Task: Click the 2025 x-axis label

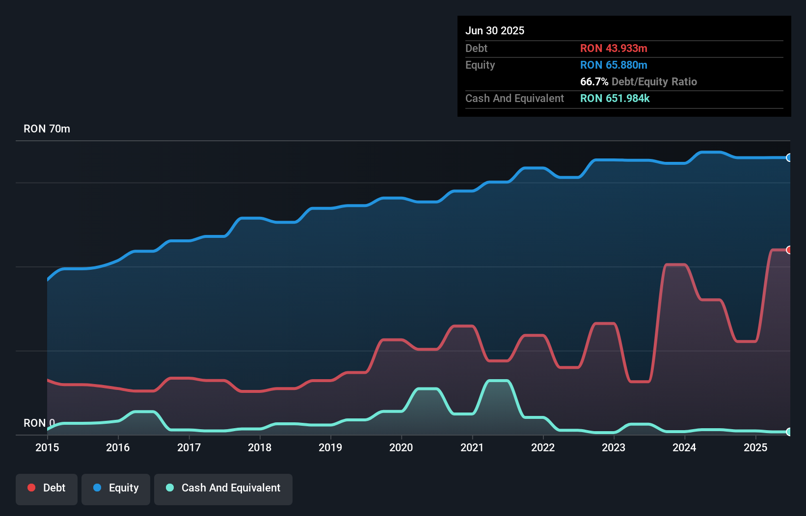Action: pos(755,447)
